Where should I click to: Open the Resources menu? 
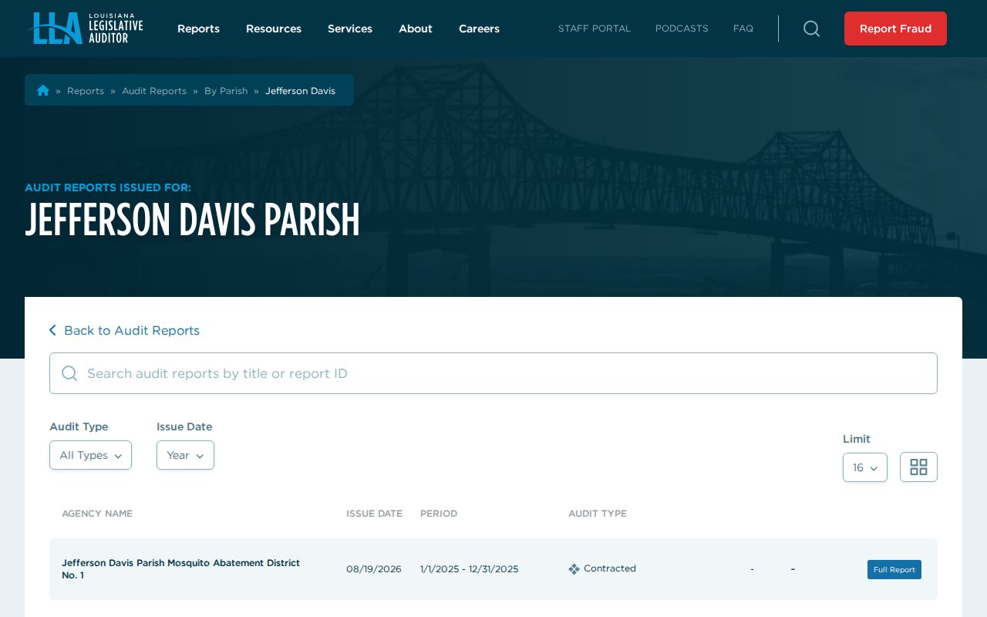[x=274, y=29]
